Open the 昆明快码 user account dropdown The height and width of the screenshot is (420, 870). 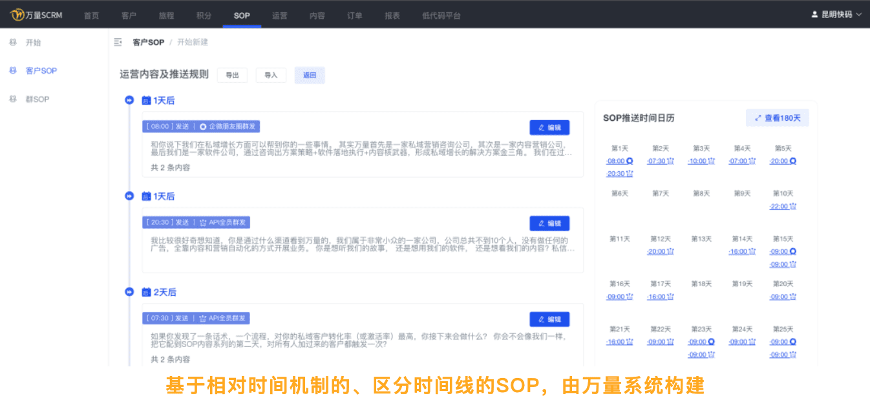click(x=836, y=15)
